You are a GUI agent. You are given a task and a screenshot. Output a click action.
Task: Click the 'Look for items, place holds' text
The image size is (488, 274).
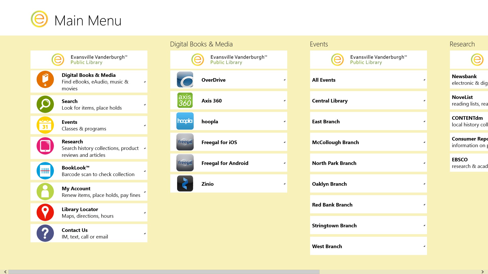click(92, 108)
